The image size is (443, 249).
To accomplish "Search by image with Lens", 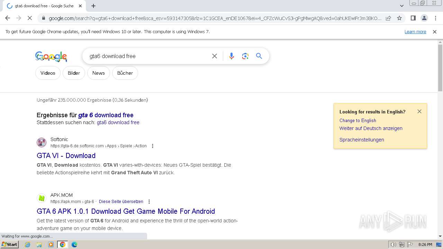I will 245,56.
